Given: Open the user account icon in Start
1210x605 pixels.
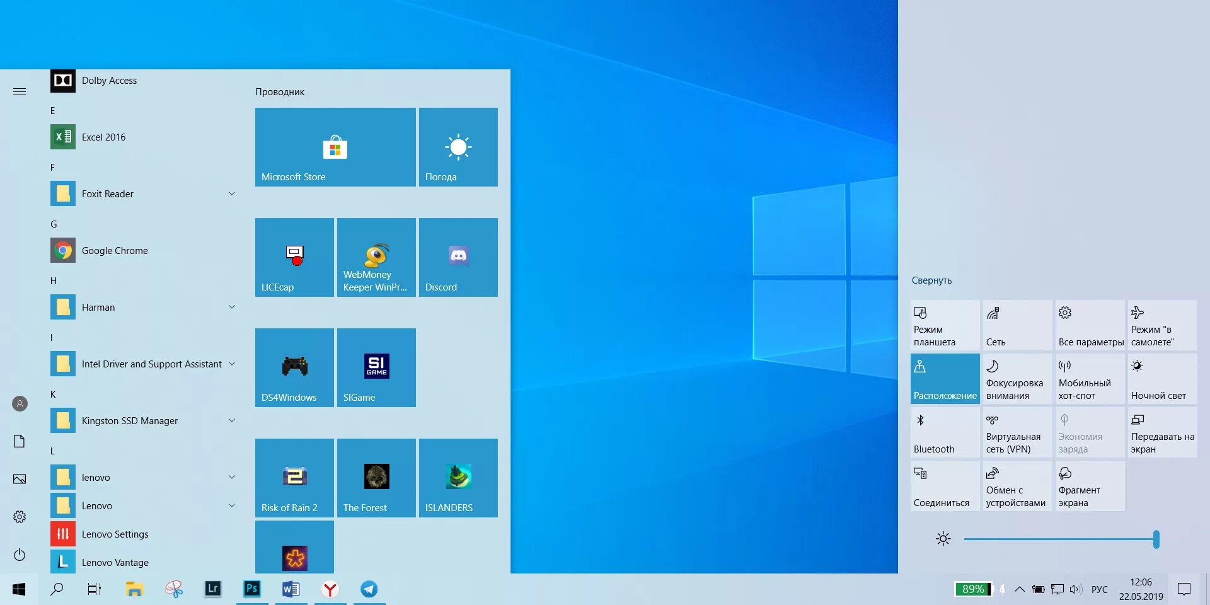Looking at the screenshot, I should [x=20, y=403].
